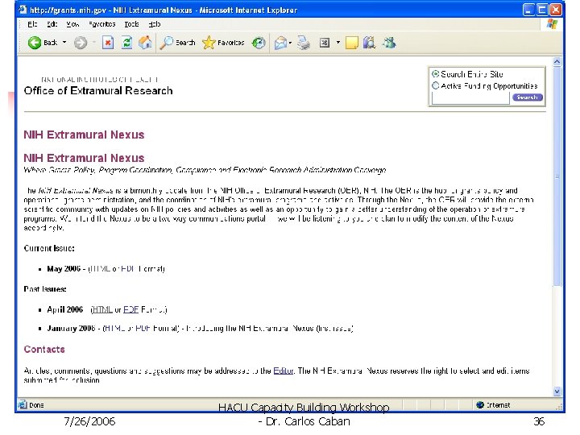Viewport: 580px width, 435px height.
Task: Open the Research book icon
Action: click(369, 43)
